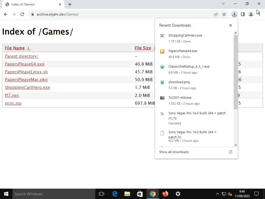Download PapersPleaseMac.pkg from the index

(x=26, y=80)
